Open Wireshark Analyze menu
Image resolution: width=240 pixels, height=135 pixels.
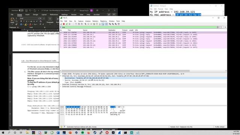pyautogui.click(x=88, y=21)
